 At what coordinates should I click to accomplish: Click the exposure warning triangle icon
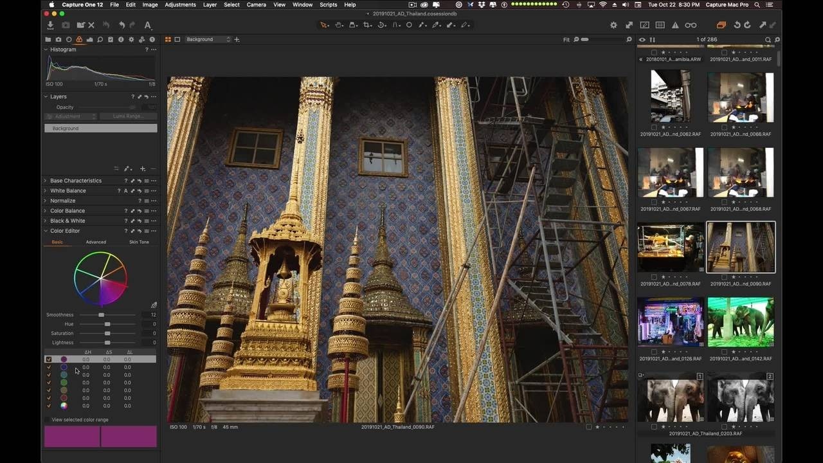[x=675, y=25]
